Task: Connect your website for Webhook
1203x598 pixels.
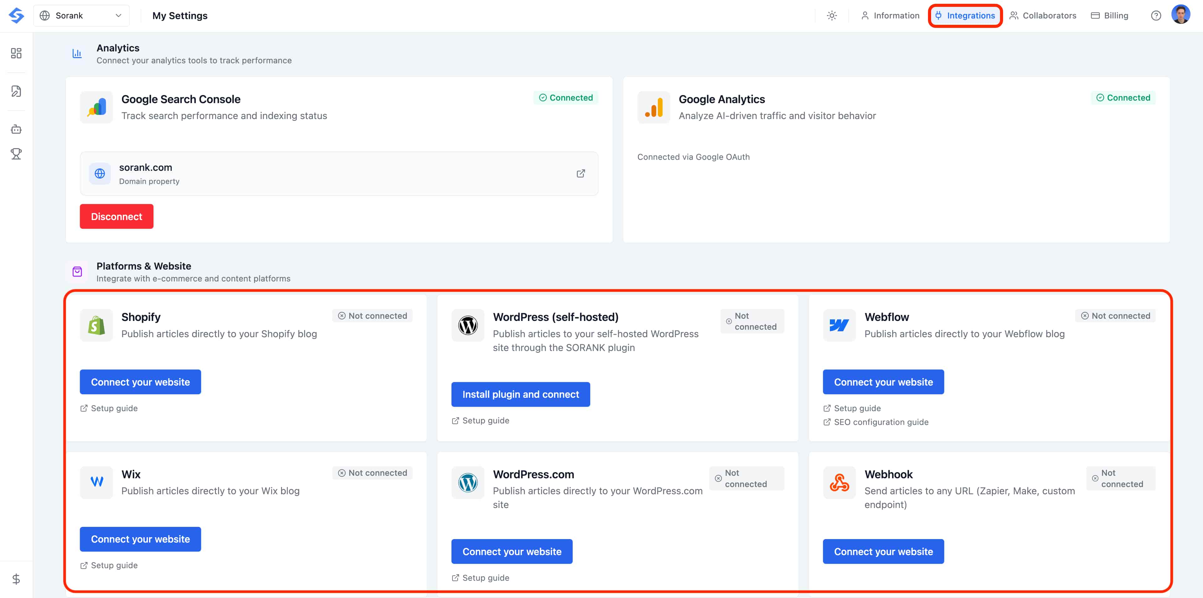Action: click(x=883, y=551)
